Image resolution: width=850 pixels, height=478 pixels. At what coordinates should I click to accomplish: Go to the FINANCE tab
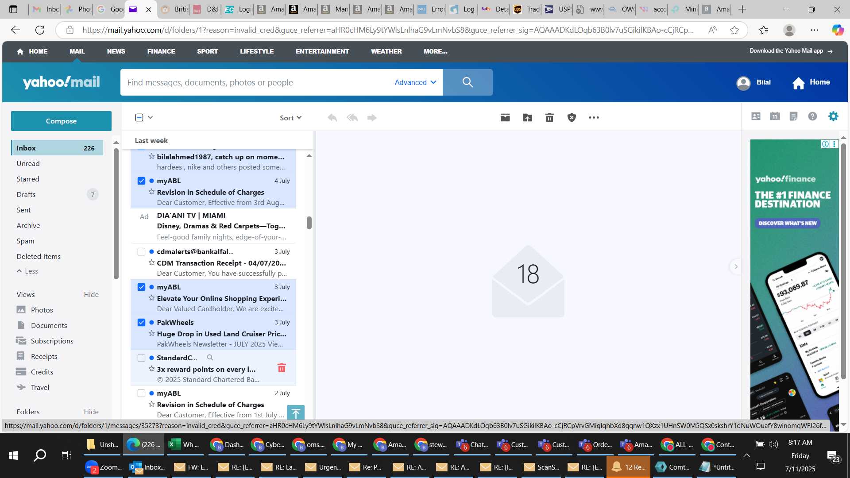tap(161, 51)
